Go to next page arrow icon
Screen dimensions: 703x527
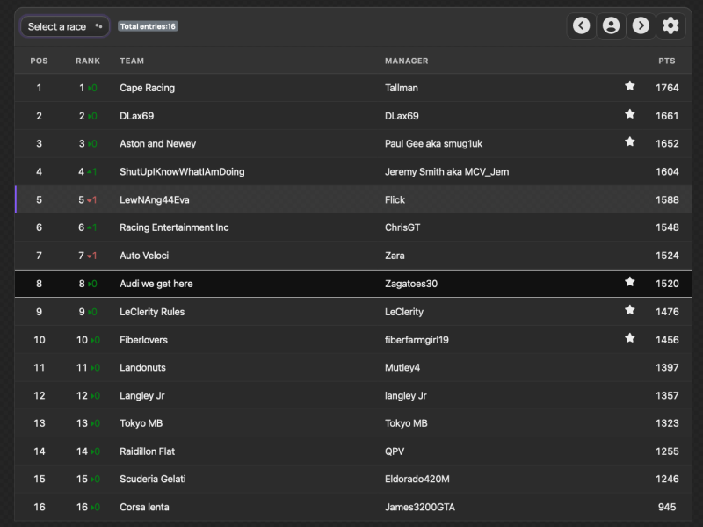click(x=641, y=25)
